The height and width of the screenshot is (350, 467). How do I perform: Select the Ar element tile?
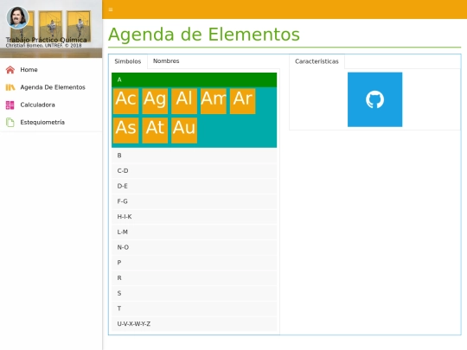pos(242,101)
